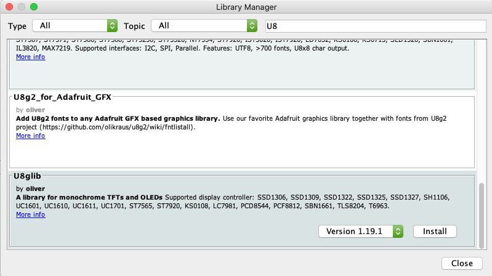Open More info link for U8glib

coord(30,215)
